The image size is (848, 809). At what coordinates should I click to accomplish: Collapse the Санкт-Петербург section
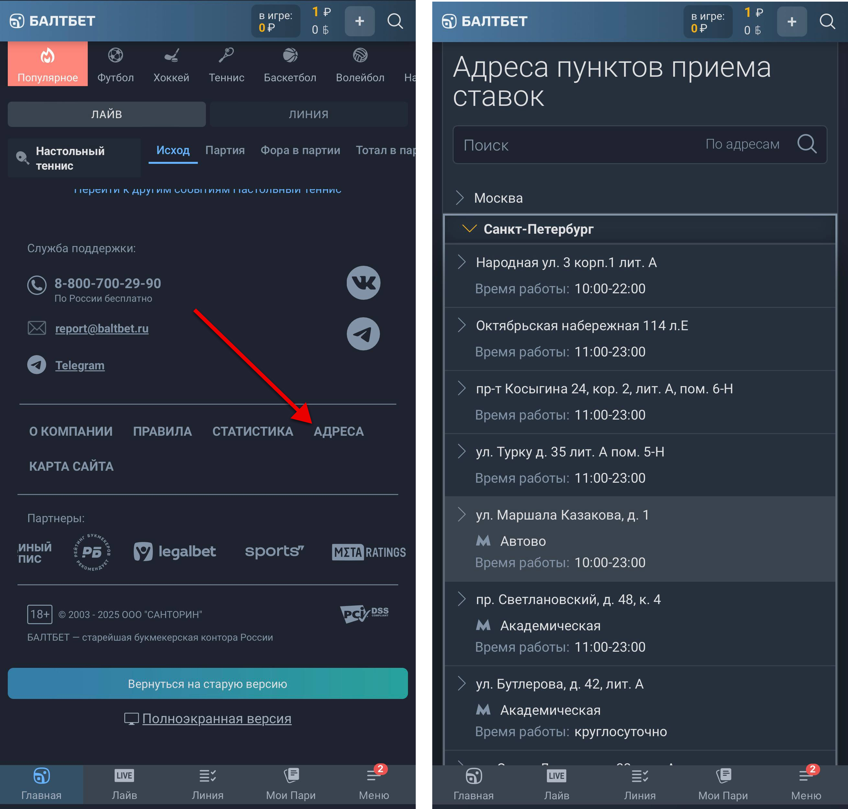(x=538, y=229)
